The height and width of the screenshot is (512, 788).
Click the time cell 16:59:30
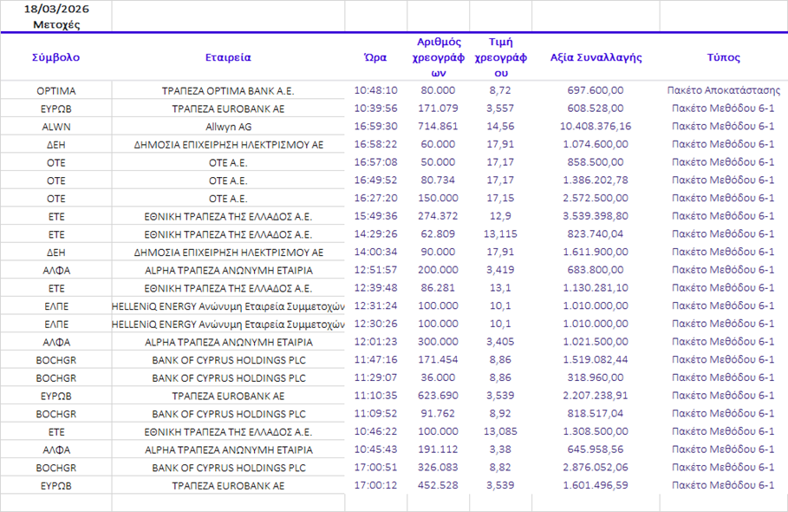[375, 127]
